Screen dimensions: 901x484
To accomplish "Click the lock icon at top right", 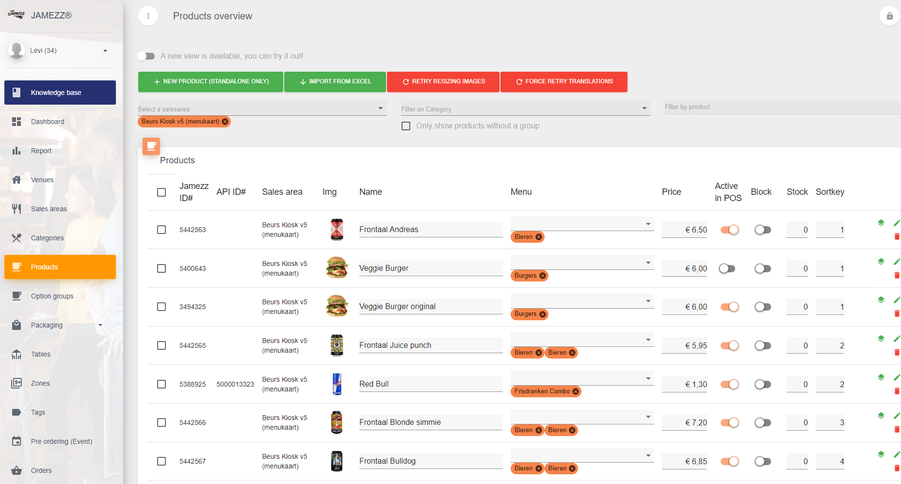I will coord(889,16).
